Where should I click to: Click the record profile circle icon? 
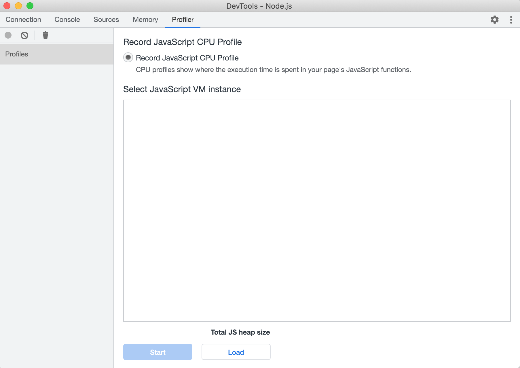8,35
